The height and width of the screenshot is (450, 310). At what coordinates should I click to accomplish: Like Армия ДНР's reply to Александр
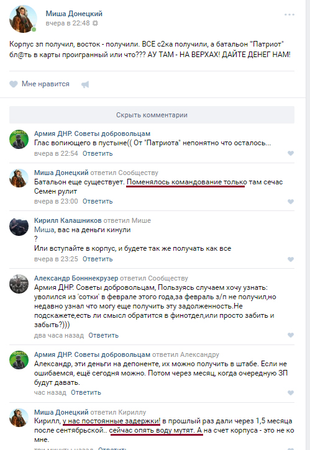click(291, 393)
